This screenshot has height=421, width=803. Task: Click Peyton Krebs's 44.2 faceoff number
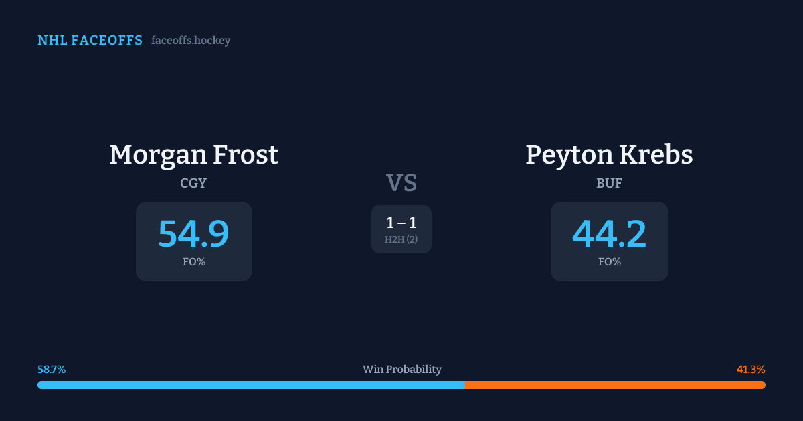(609, 234)
